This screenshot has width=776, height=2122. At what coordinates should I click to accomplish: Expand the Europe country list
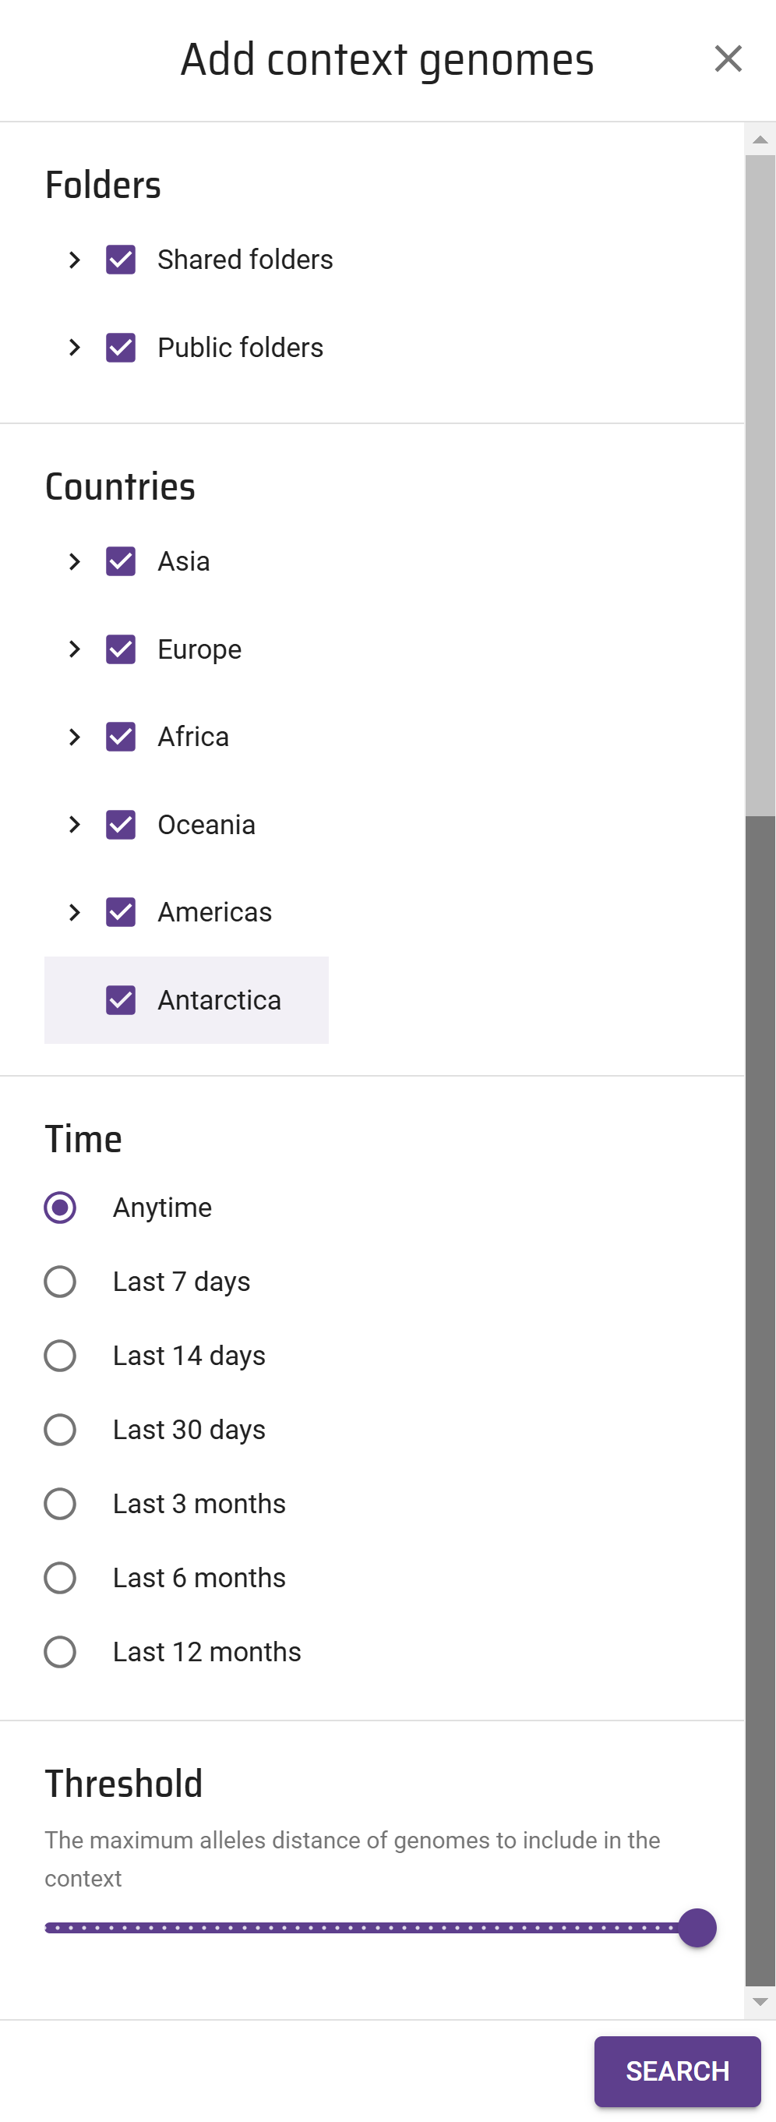point(75,649)
